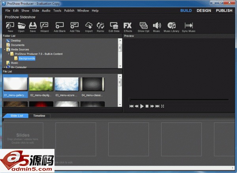
Task: Collapse ProShow Producer 7.0 Built-In Content node
Action: (8, 54)
